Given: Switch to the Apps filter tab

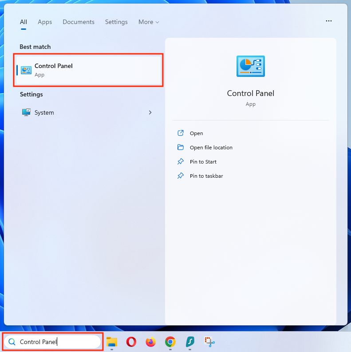Looking at the screenshot, I should coord(45,22).
